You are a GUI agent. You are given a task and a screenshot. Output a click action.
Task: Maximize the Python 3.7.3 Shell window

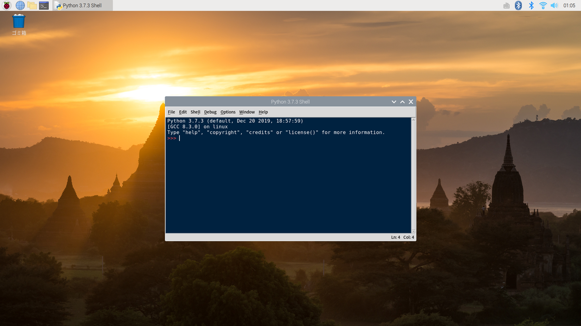tap(402, 102)
